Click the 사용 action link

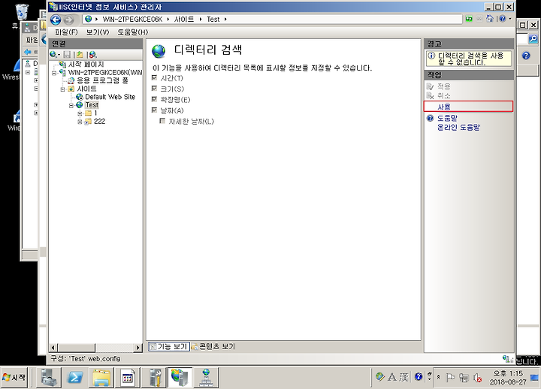pyautogui.click(x=444, y=107)
